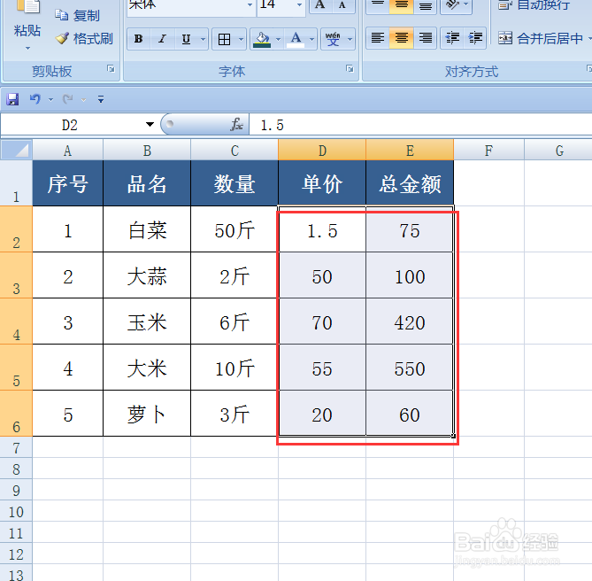This screenshot has height=581, width=592.
Task: Click cell containing 420
Action: point(410,322)
